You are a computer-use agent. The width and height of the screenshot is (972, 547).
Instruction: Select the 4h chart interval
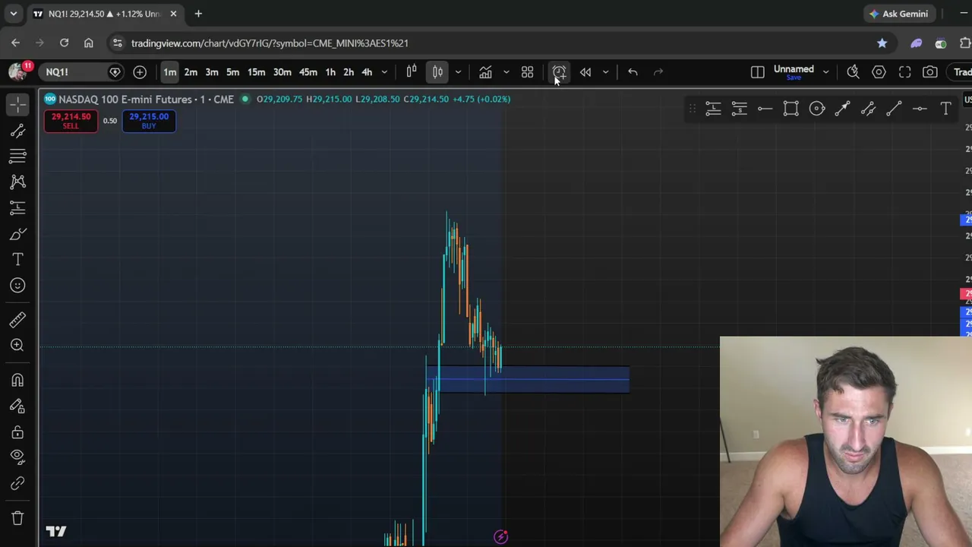[x=367, y=72]
